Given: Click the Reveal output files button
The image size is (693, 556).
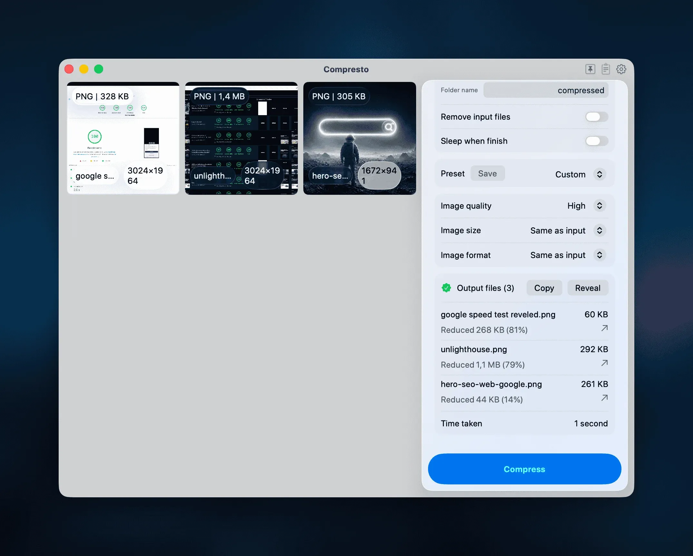Looking at the screenshot, I should [588, 288].
